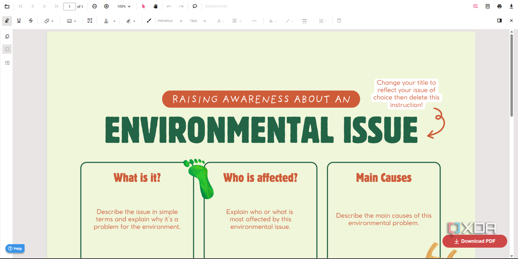Select the ink brush drawing tool
Screen dimensions: 518x259
tap(149, 21)
